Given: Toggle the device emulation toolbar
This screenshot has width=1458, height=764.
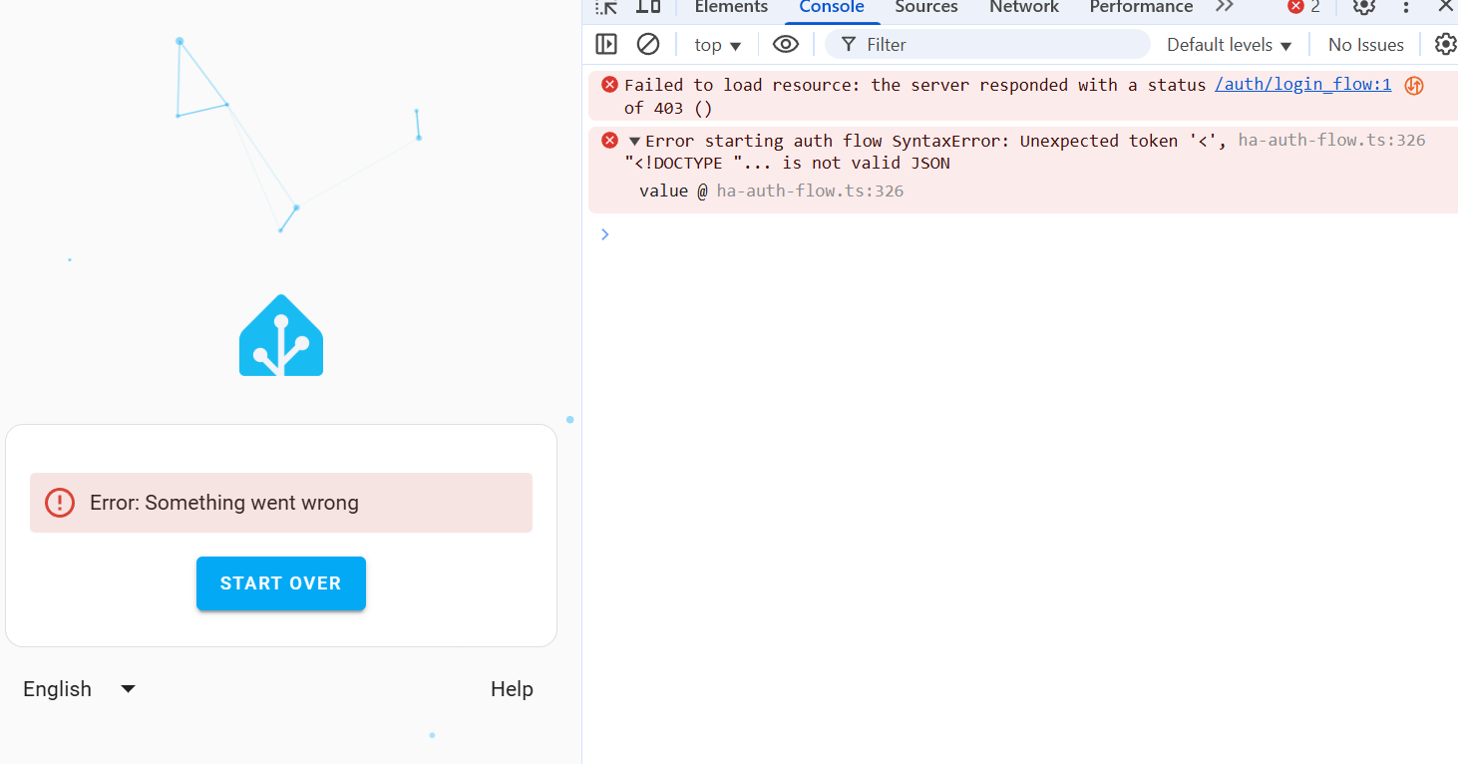Looking at the screenshot, I should click(x=649, y=8).
